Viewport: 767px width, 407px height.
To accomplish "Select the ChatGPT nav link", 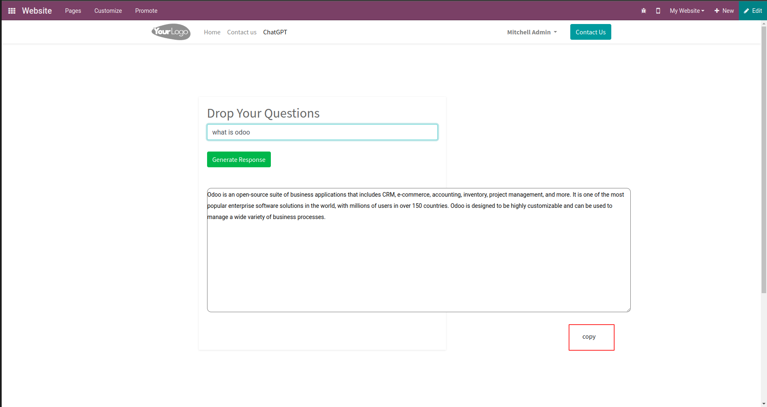I will click(275, 32).
